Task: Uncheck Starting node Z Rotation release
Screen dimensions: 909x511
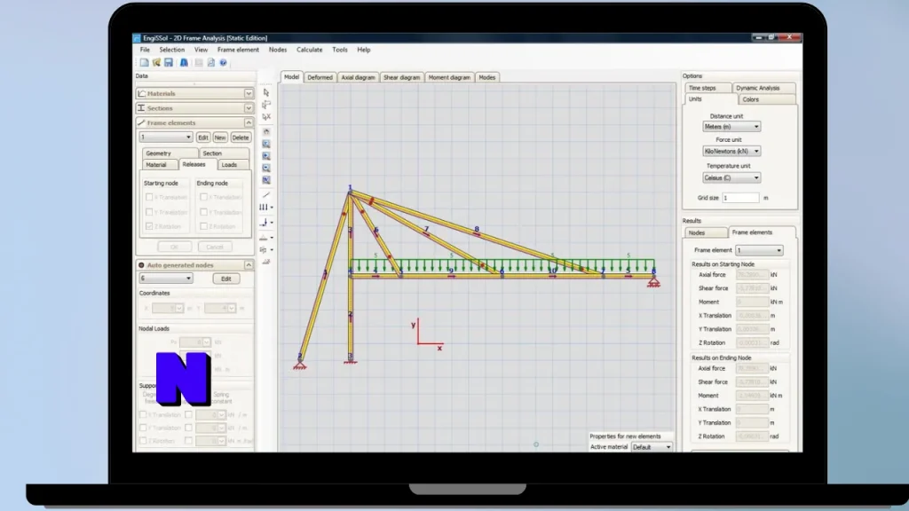Action: 149,226
